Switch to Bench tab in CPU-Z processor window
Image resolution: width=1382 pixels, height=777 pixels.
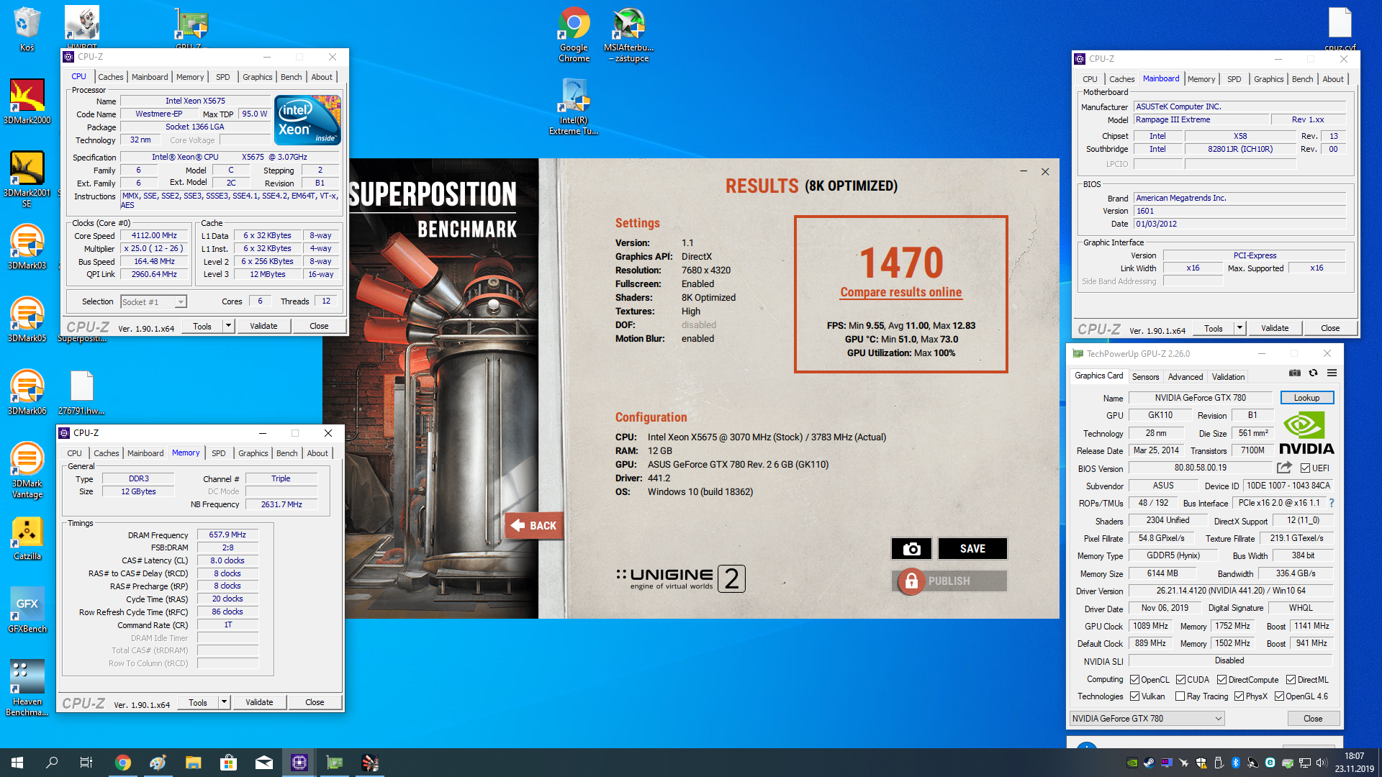point(291,77)
